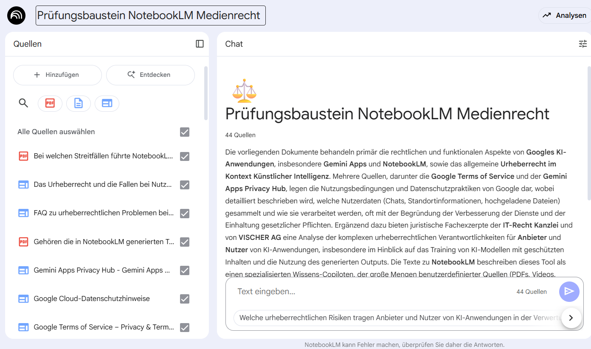This screenshot has height=349, width=591.
Task: Toggle the 'Alle Quellen auswählen' checkbox
Action: coord(185,132)
